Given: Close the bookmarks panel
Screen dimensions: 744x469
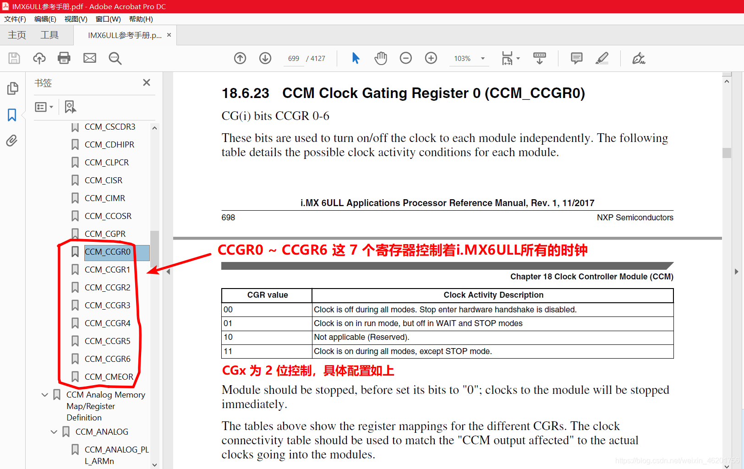Looking at the screenshot, I should [x=147, y=82].
